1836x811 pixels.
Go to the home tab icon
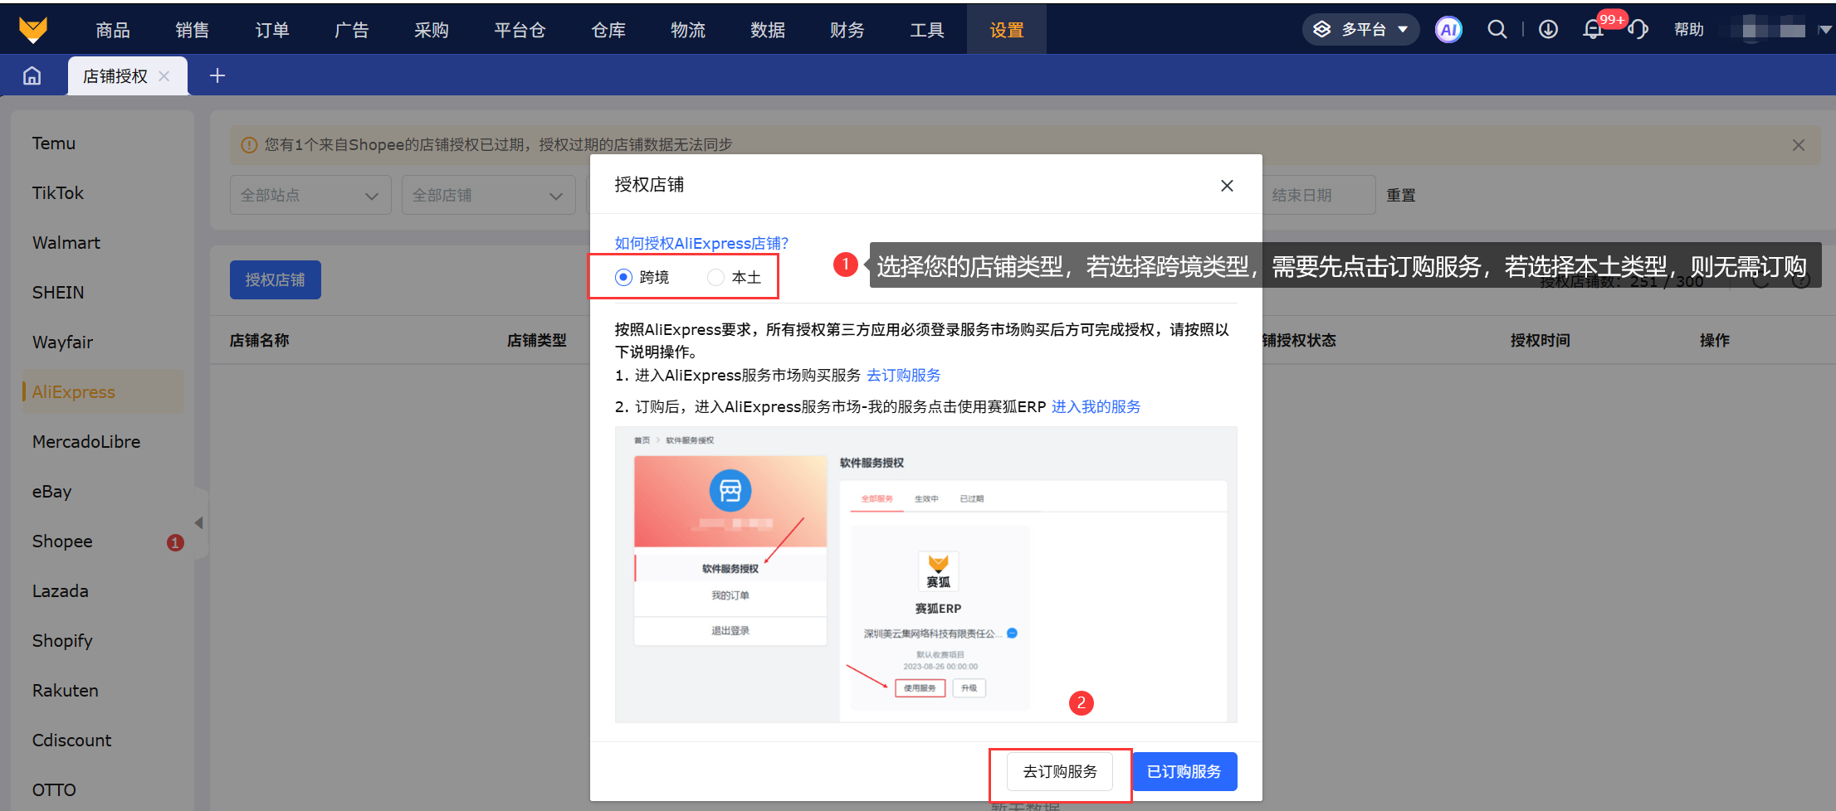[32, 76]
